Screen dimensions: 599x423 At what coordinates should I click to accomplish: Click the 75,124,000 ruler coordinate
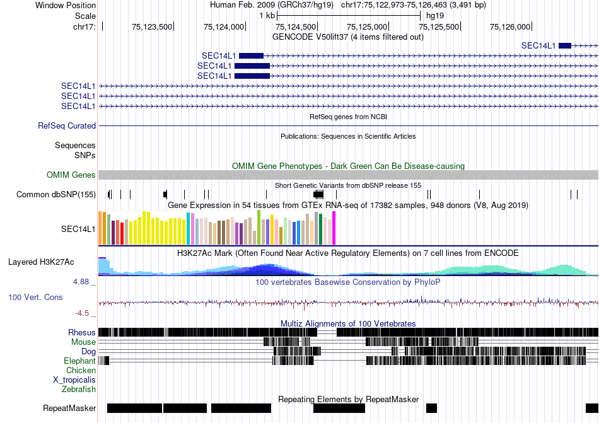point(223,26)
